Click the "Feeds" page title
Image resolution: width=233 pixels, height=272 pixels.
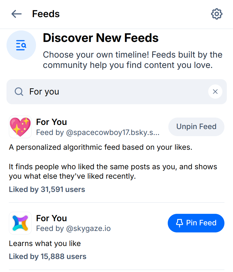[46, 14]
